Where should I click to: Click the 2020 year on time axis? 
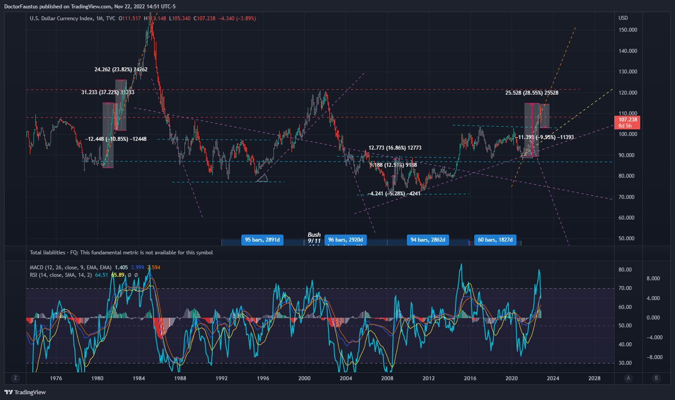512,378
